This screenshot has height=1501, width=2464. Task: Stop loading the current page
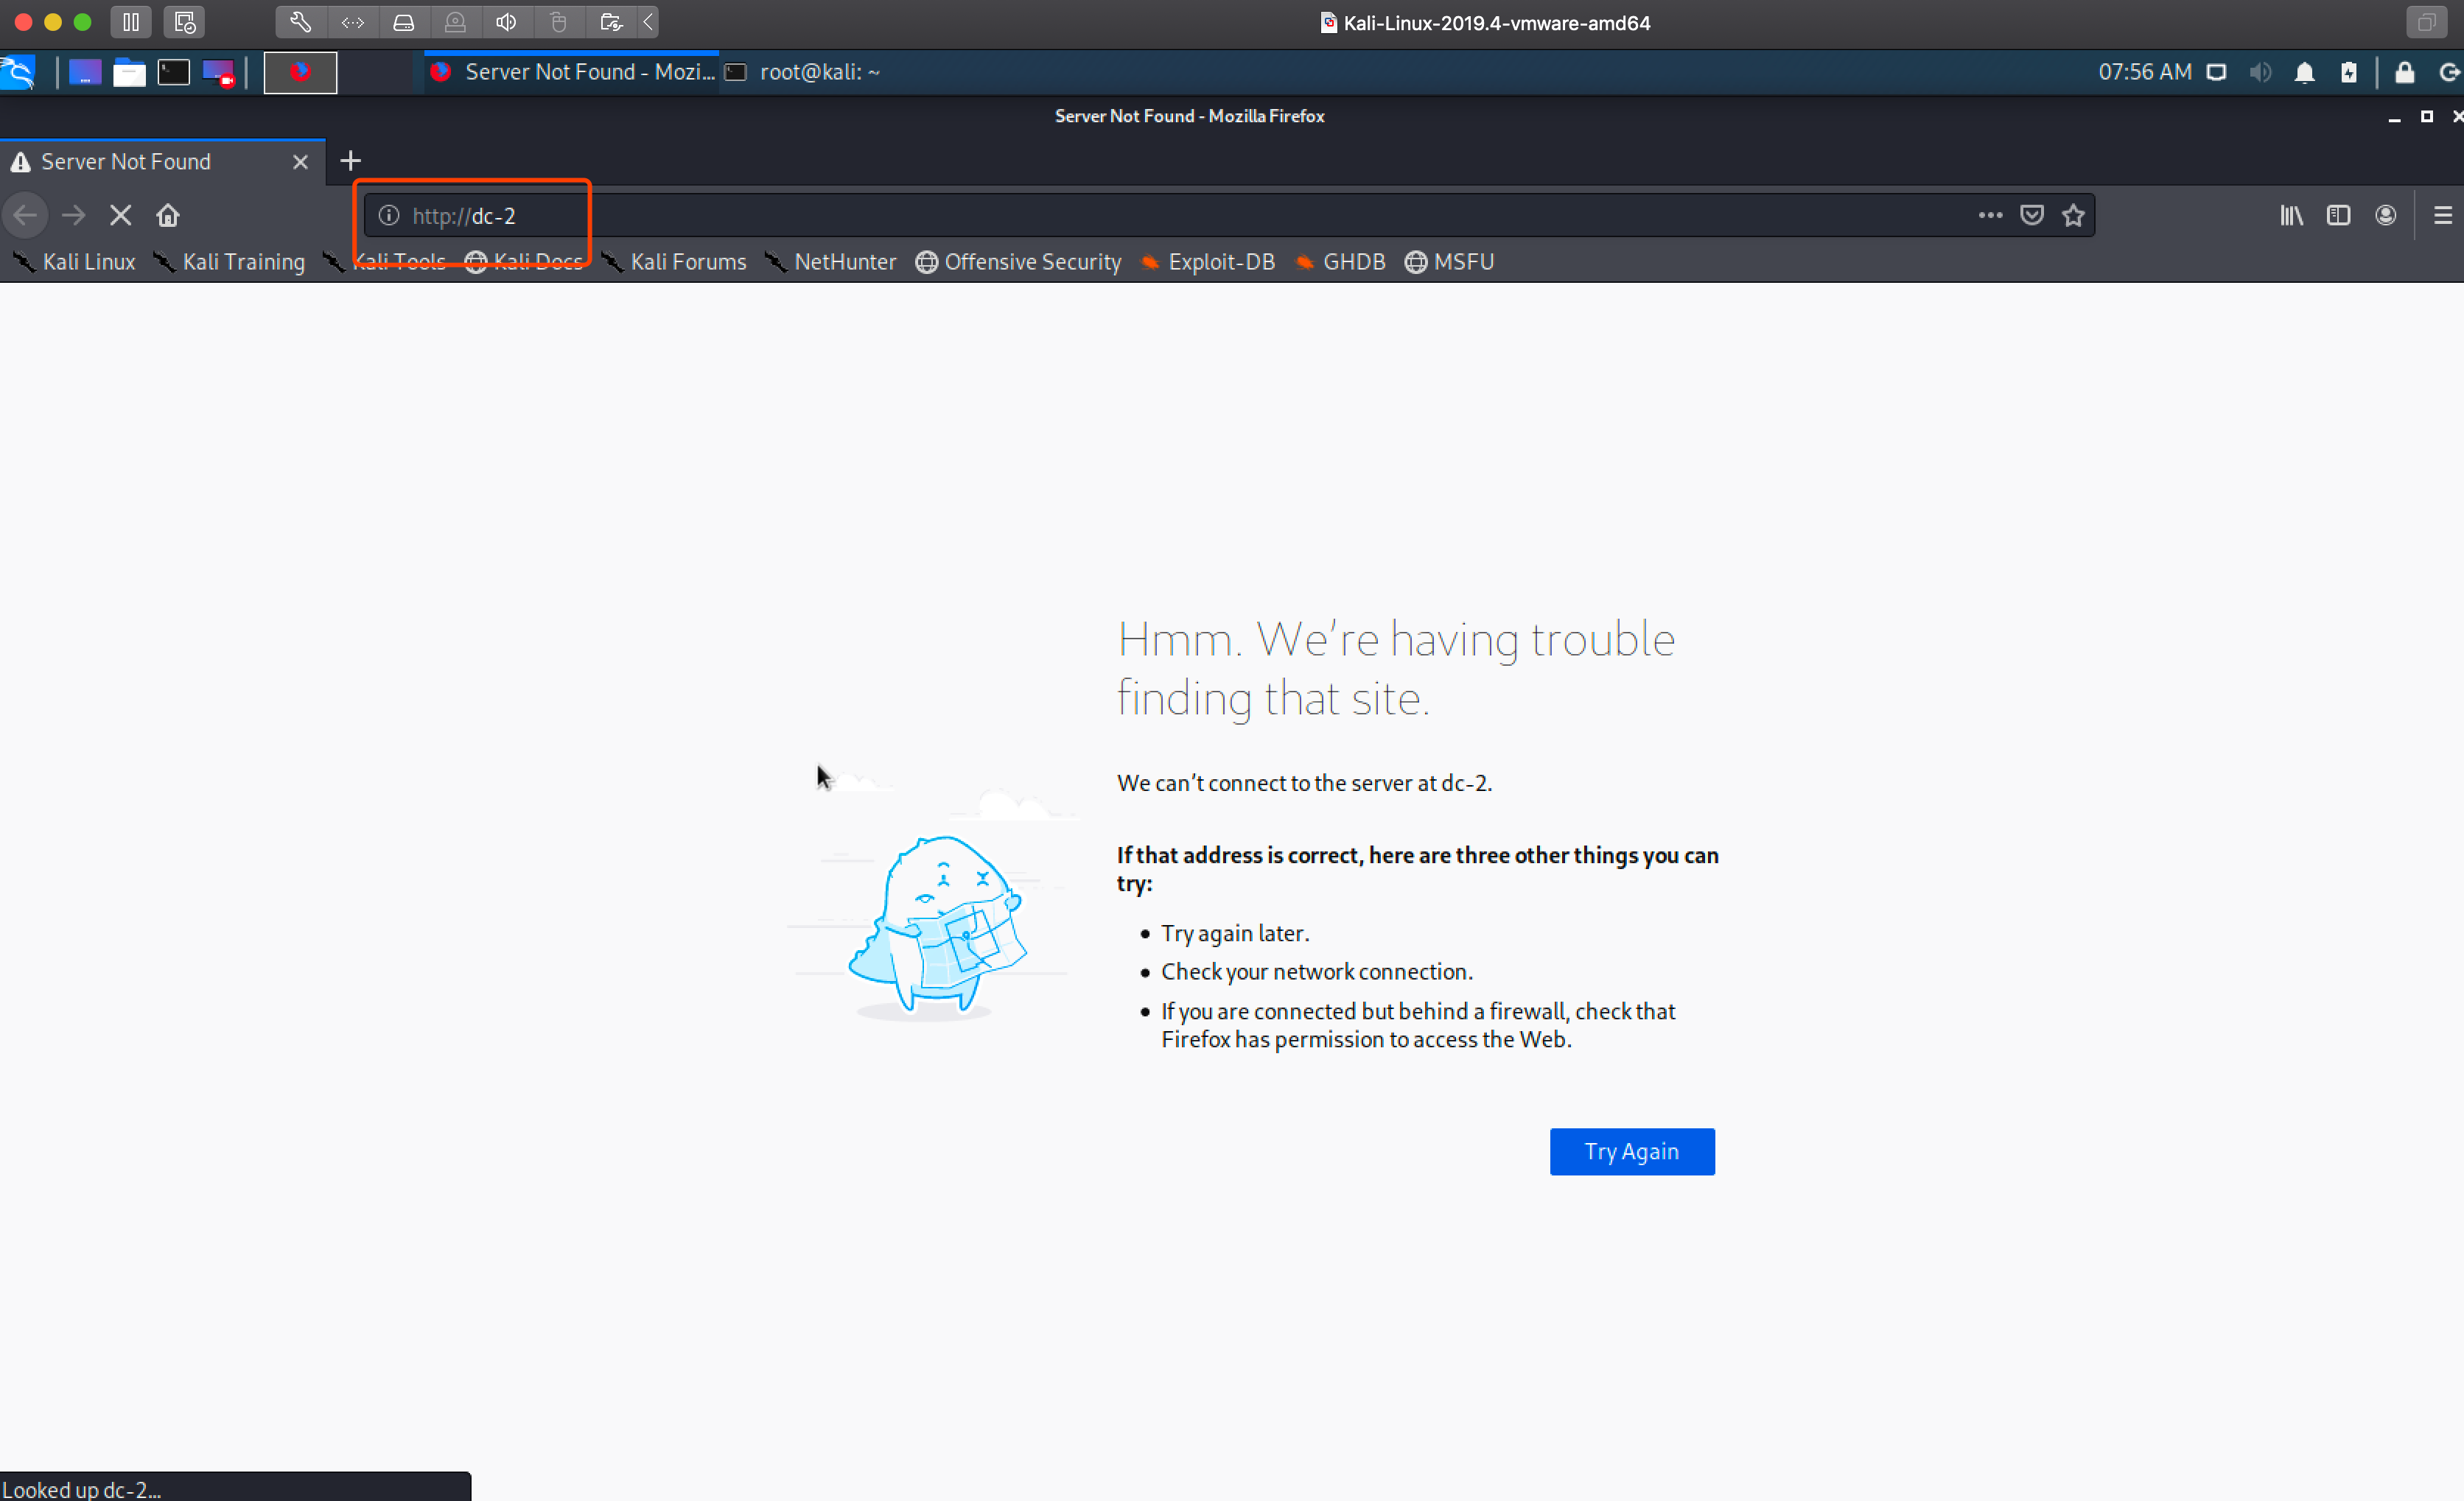120,216
